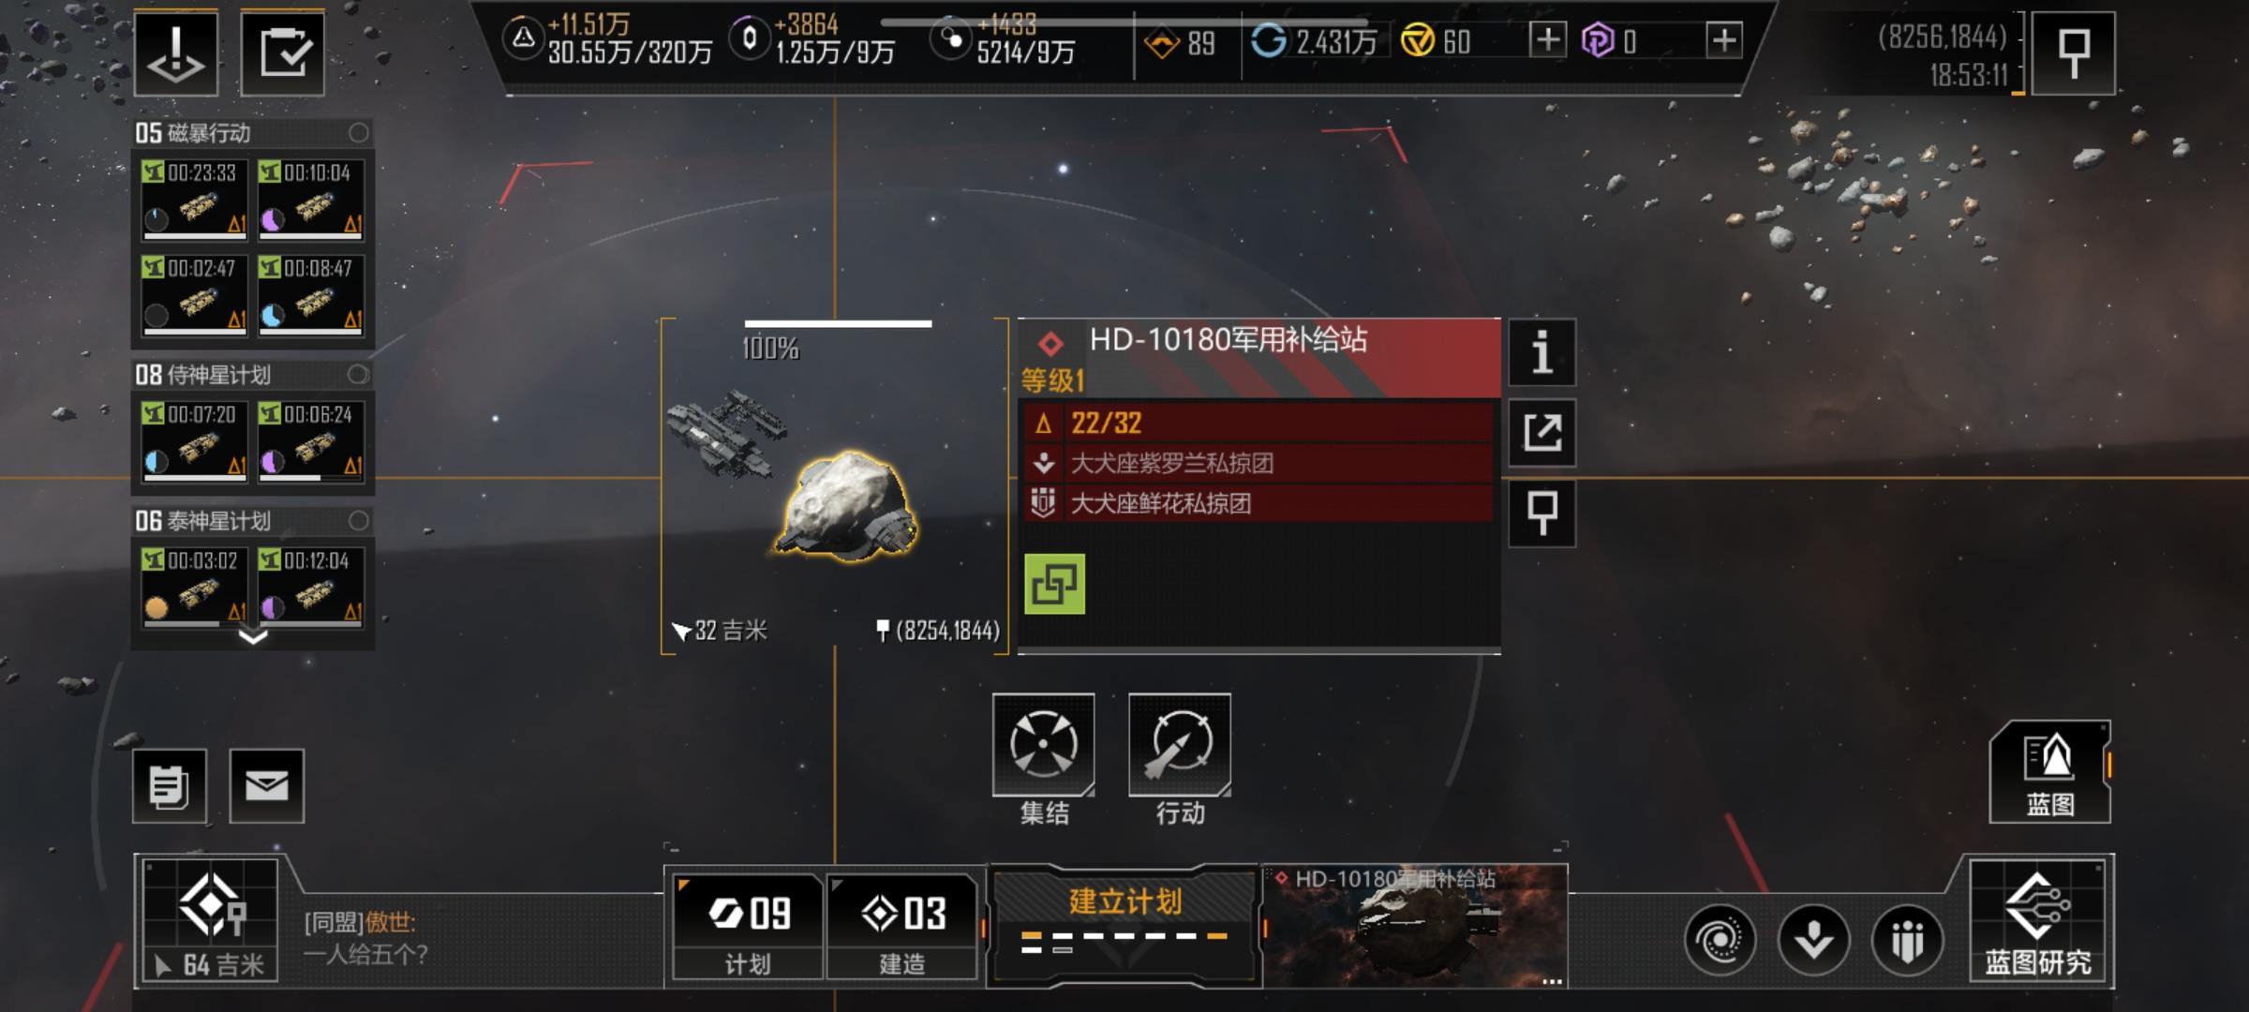Expand currency with plus beside 60
The image size is (2249, 1012).
coord(1547,40)
